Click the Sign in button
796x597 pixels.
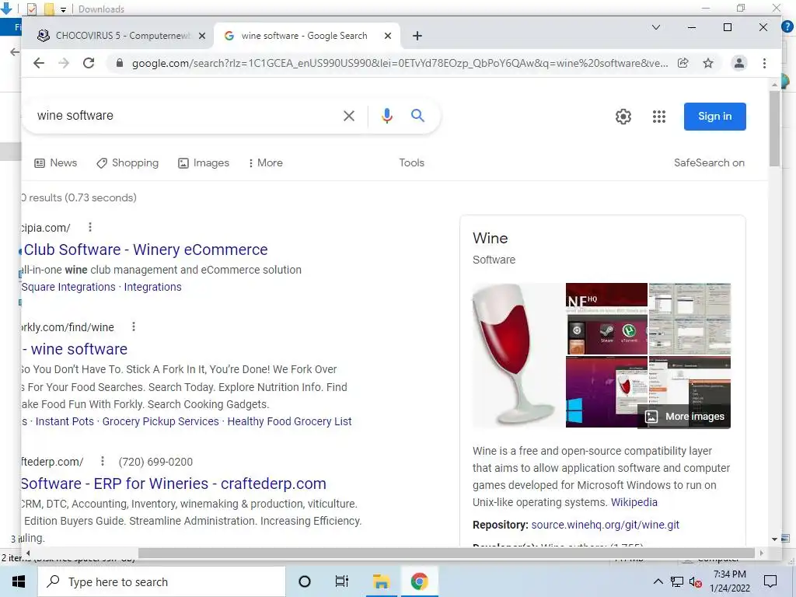pos(715,117)
